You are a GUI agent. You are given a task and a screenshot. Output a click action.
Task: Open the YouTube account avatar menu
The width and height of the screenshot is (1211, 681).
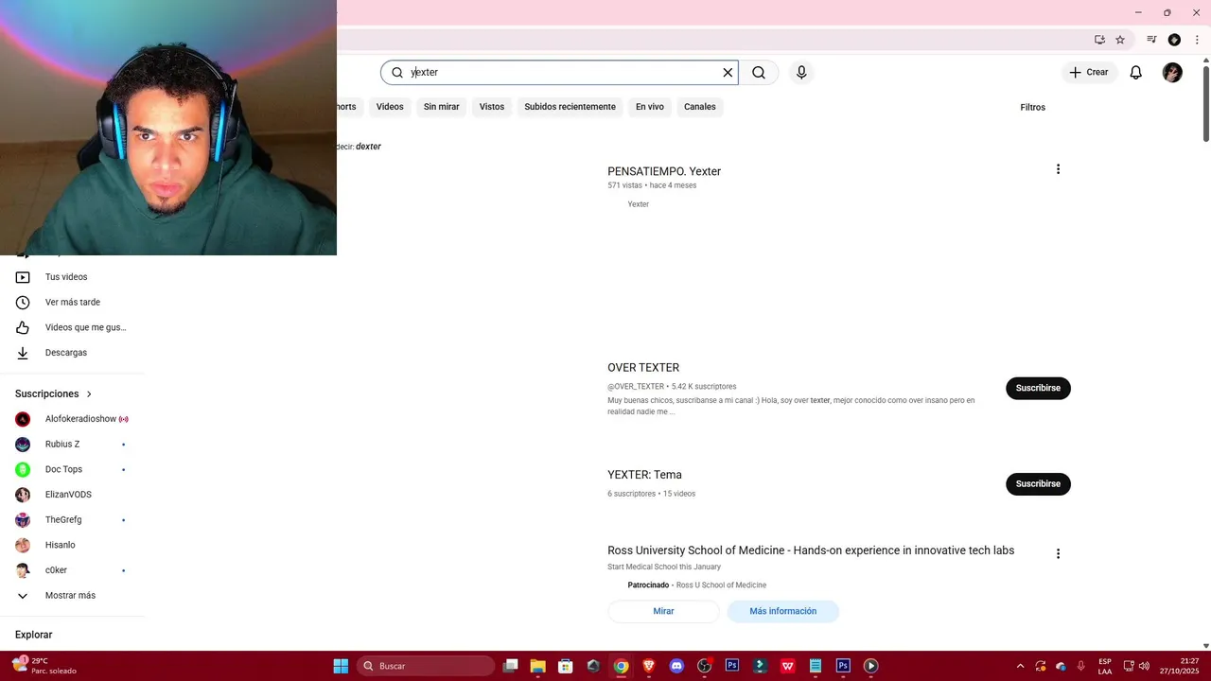[1172, 73]
